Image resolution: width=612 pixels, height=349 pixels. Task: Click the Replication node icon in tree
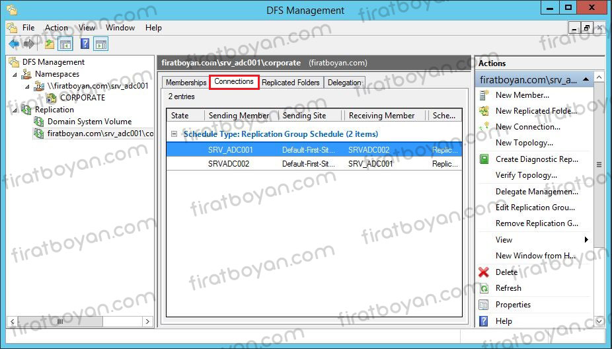tap(26, 110)
